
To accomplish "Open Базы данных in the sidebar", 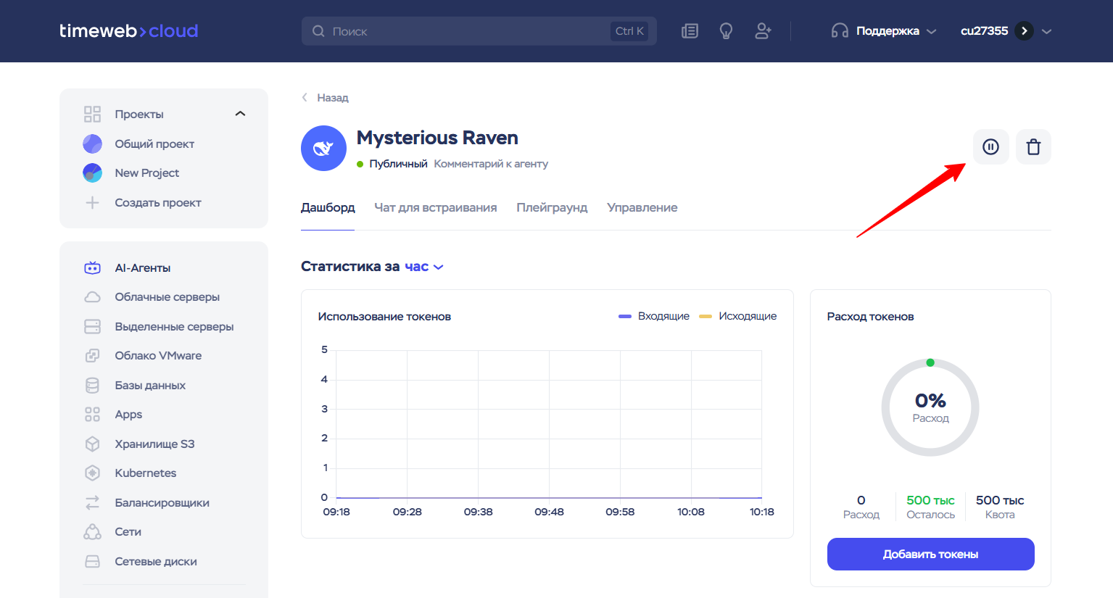I will [x=150, y=386].
